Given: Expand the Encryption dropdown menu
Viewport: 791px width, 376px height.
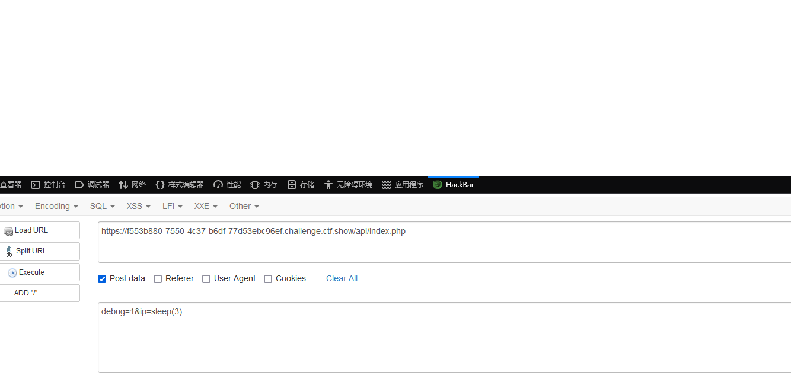Looking at the screenshot, I should click(x=12, y=206).
